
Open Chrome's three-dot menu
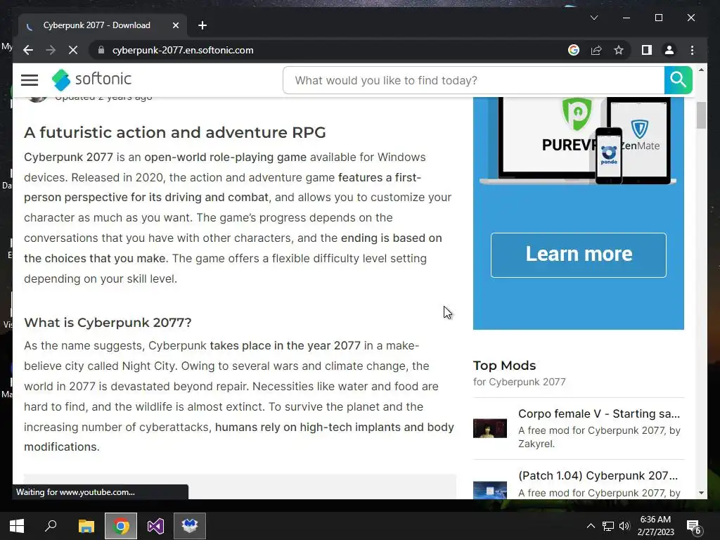[692, 50]
